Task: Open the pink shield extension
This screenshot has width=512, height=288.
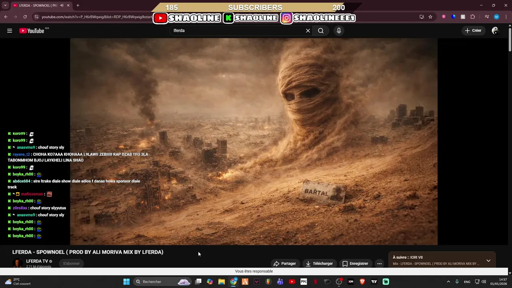Action: (444, 17)
